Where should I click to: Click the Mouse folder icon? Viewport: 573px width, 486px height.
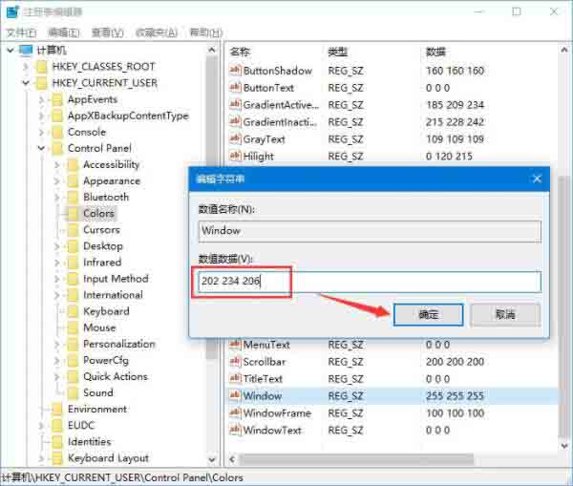click(x=73, y=328)
